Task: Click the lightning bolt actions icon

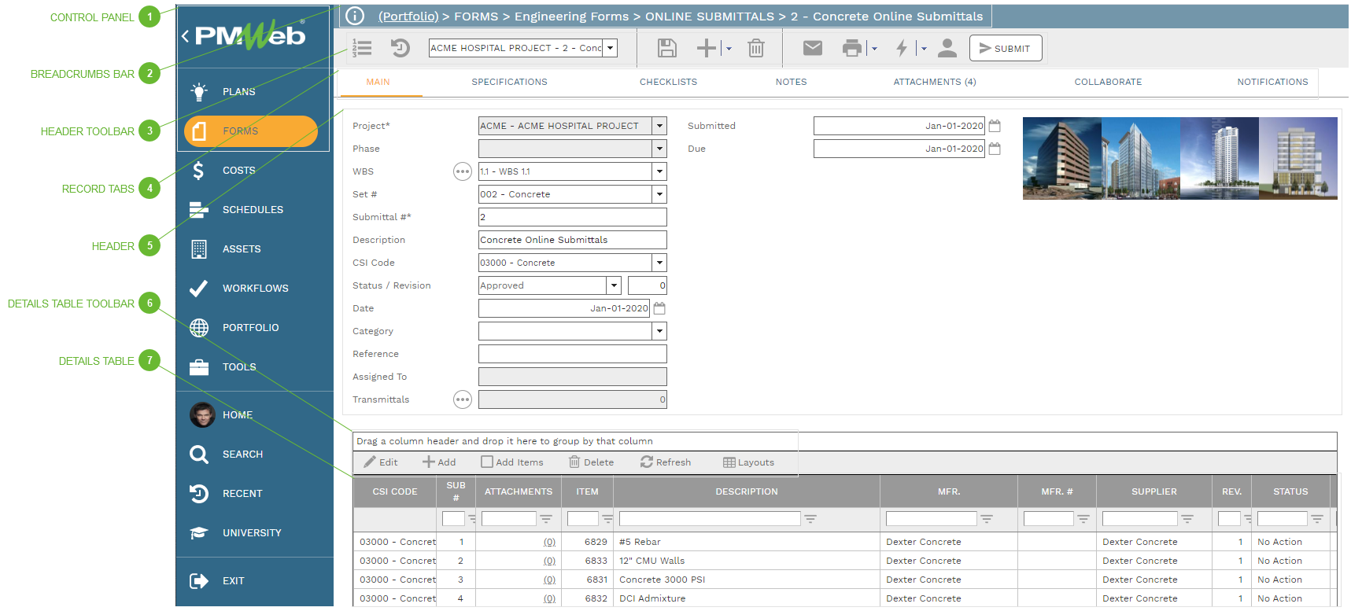Action: [x=902, y=48]
